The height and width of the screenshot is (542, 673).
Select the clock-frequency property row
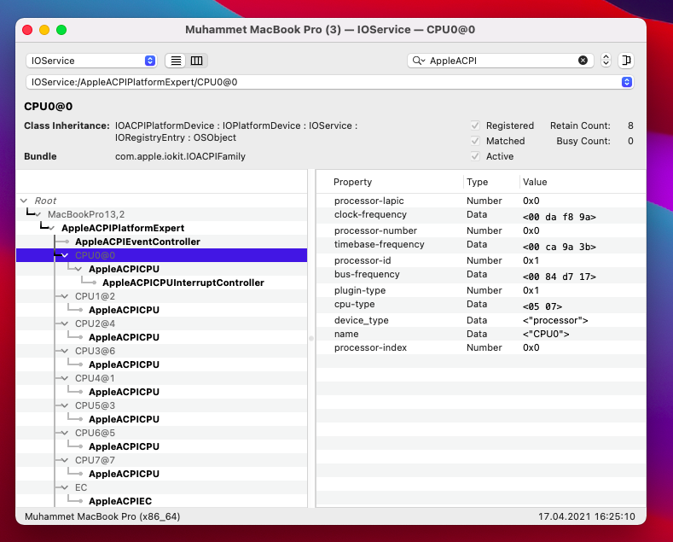(x=370, y=215)
